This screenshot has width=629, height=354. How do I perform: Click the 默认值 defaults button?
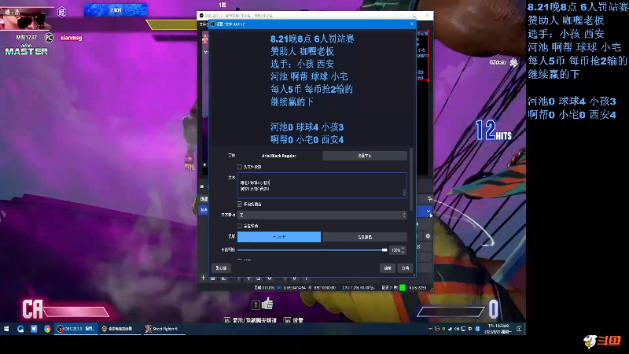(x=221, y=267)
